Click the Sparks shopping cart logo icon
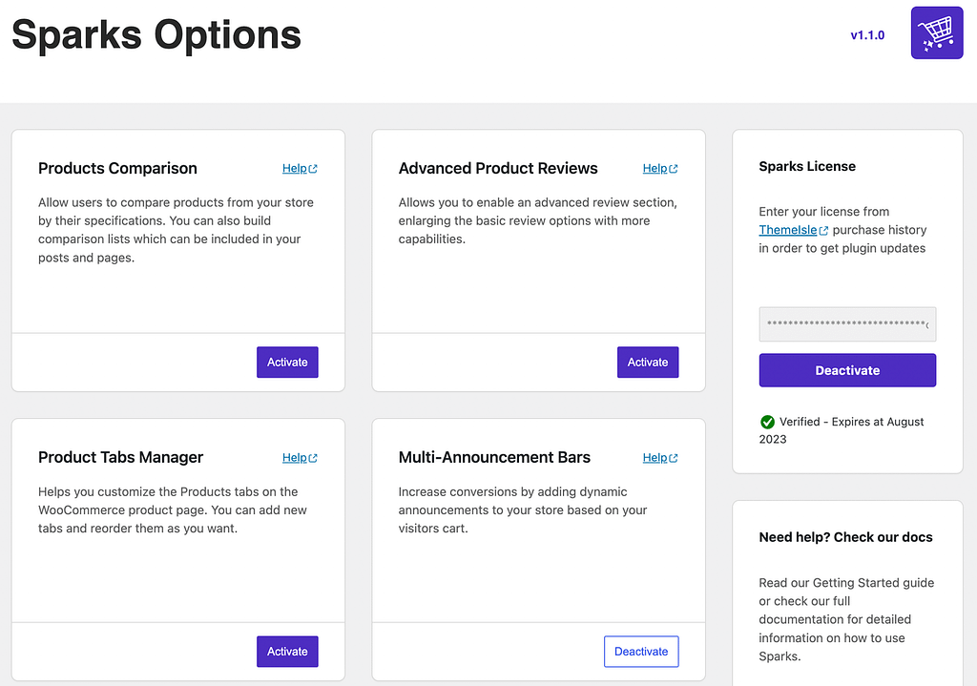977x686 pixels. click(937, 33)
